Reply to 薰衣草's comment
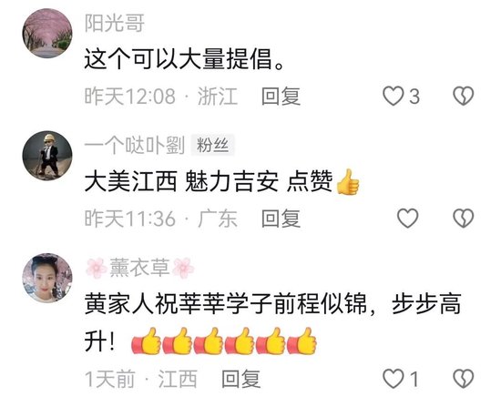Image resolution: width=501 pixels, height=407 pixels. click(241, 379)
